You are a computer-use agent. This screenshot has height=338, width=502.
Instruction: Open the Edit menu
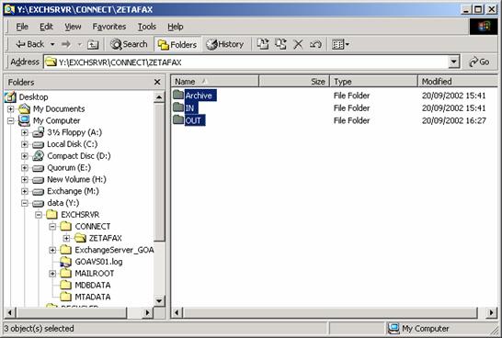(46, 27)
